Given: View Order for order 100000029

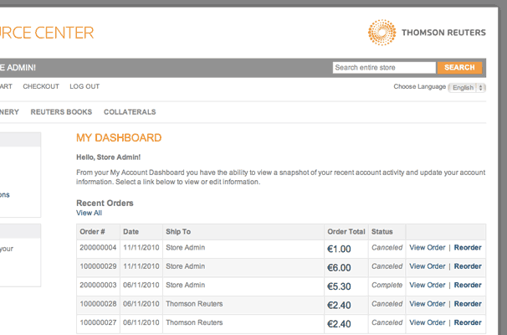Looking at the screenshot, I should click(428, 266).
